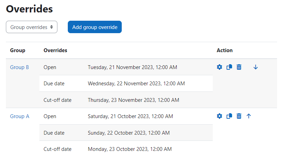
Task: Open the Group overrides dropdown
Action: pyautogui.click(x=31, y=27)
